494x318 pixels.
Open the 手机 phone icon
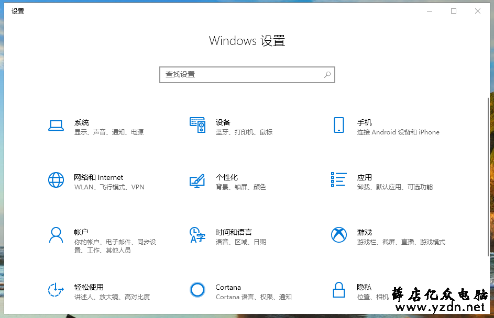(x=339, y=125)
